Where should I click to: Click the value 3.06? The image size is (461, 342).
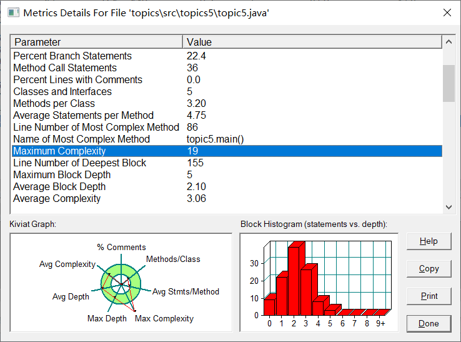[196, 198]
